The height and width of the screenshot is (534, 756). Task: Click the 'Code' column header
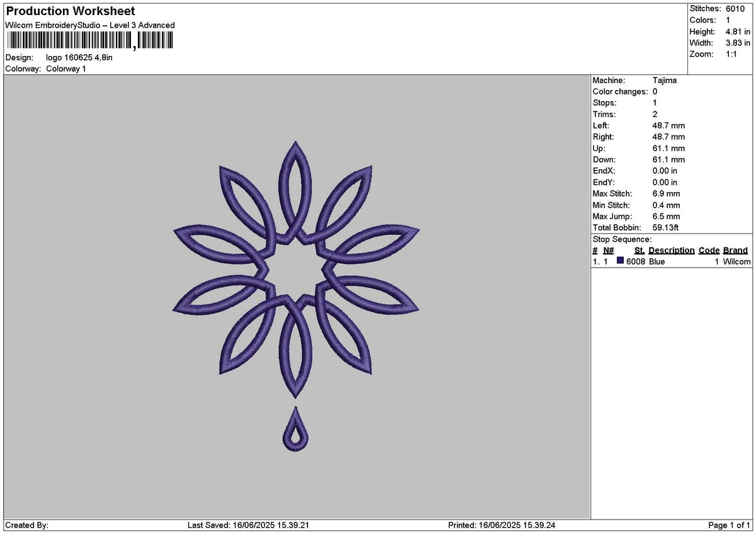point(709,251)
